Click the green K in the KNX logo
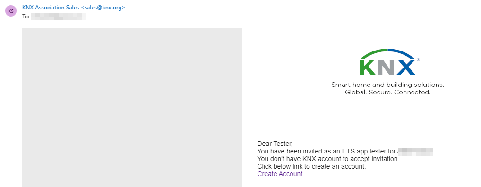This screenshot has height=187, width=481. coord(367,67)
